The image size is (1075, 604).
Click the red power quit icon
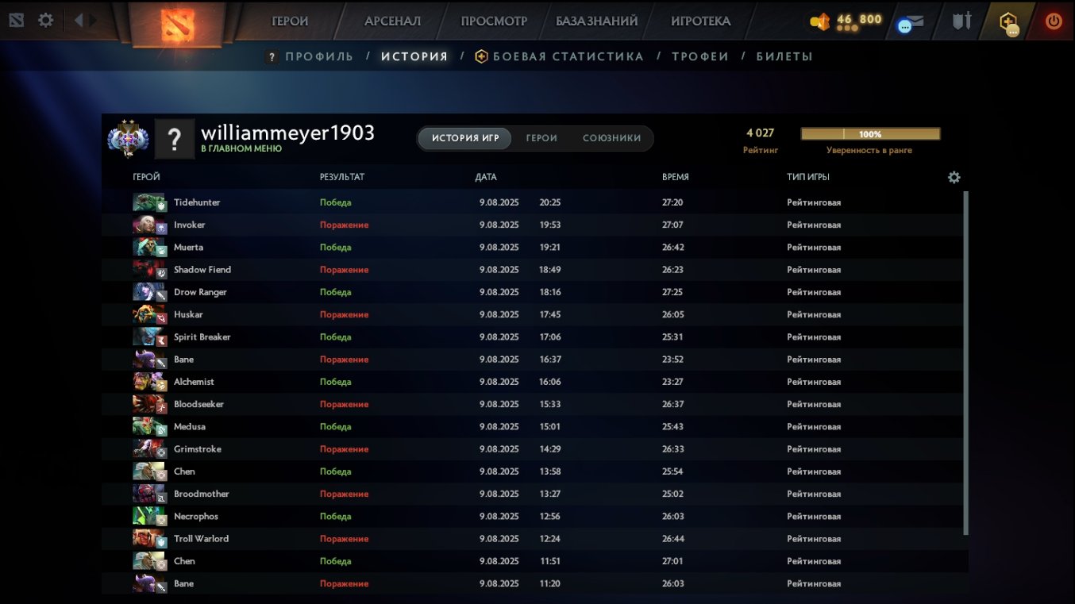1054,21
